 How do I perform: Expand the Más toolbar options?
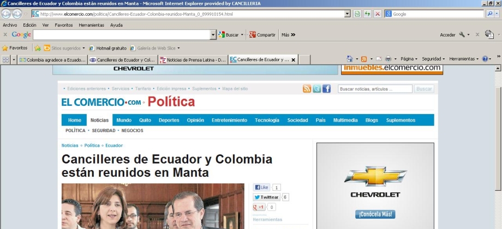(x=288, y=34)
